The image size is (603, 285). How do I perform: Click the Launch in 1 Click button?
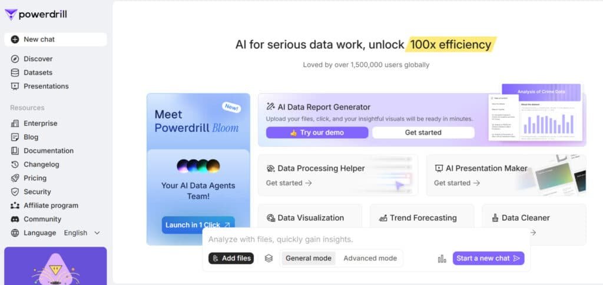(198, 225)
